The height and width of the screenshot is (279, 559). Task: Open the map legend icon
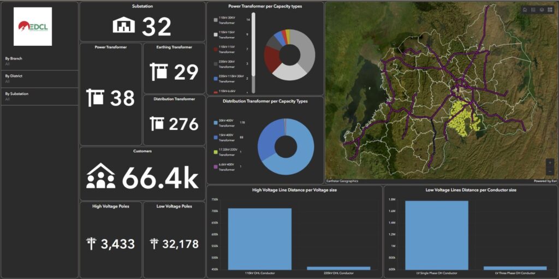tap(533, 10)
